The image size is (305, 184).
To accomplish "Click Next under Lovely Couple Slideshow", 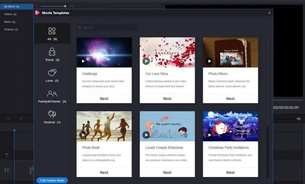I will coord(167,173).
